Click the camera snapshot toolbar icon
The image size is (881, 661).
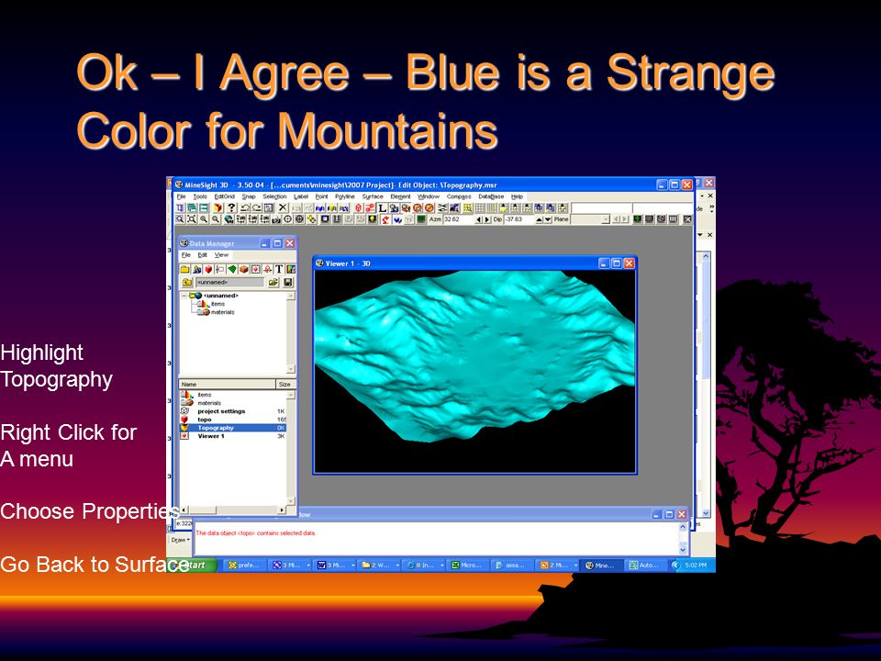[276, 218]
